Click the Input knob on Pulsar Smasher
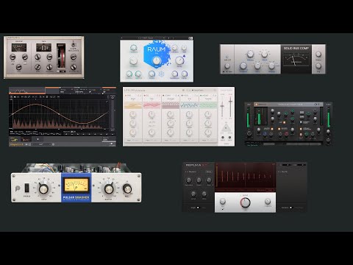This screenshot has width=353, height=265. coord(43,188)
